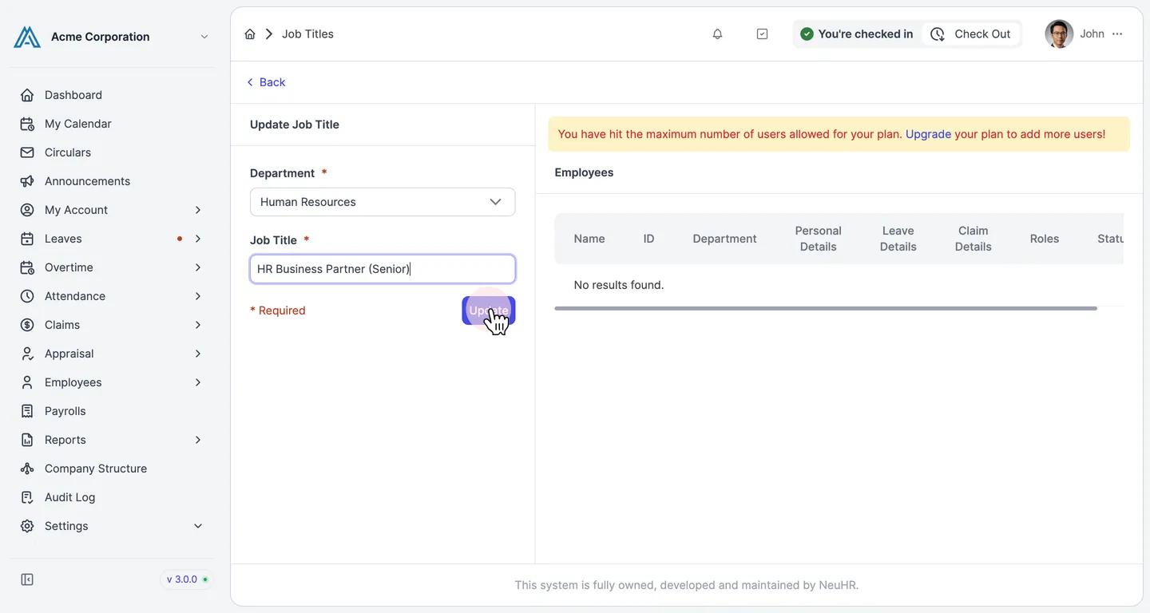Image resolution: width=1150 pixels, height=613 pixels.
Task: Toggle the Settings submenu chevron
Action: point(198,526)
